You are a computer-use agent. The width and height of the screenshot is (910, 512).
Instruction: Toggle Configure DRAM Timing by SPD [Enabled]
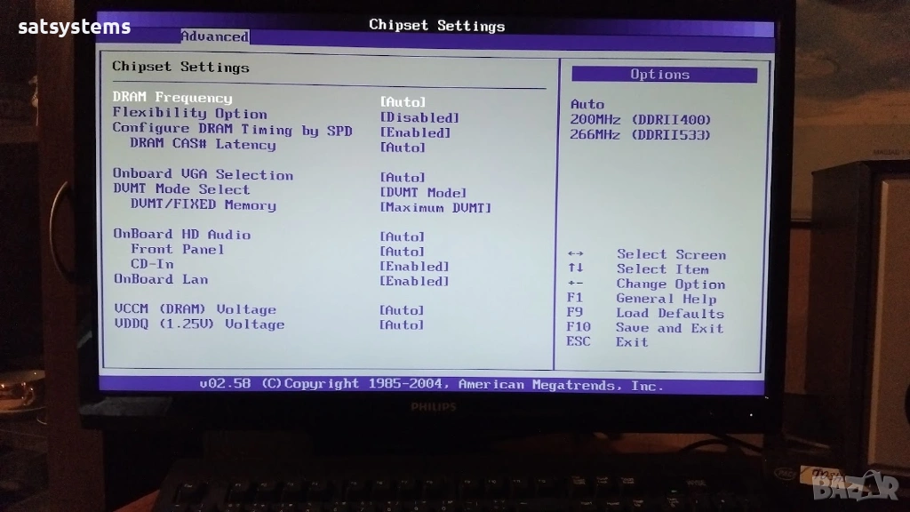[x=415, y=132]
